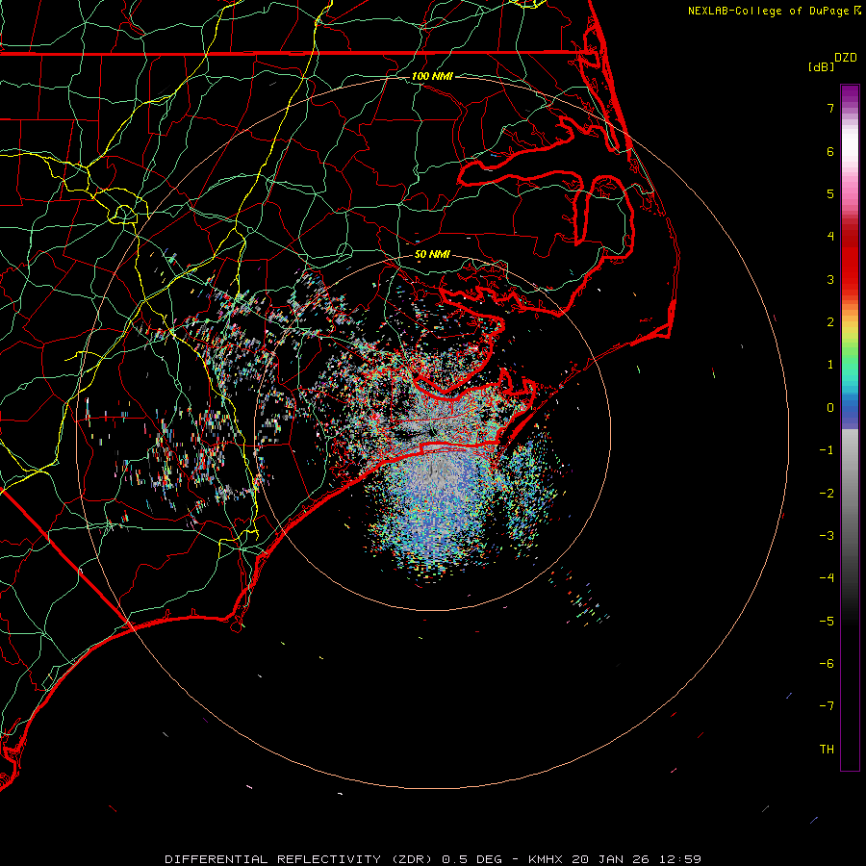
Task: Click the DZD product label above the scale
Action: click(846, 58)
